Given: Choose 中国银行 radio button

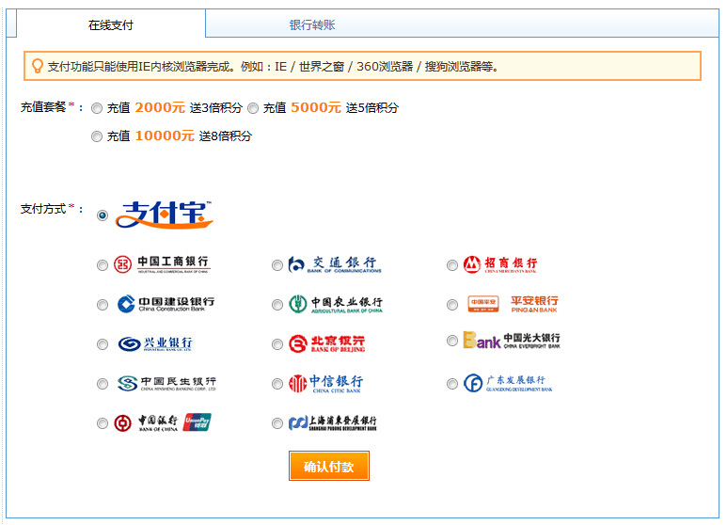Looking at the screenshot, I should pyautogui.click(x=103, y=423).
